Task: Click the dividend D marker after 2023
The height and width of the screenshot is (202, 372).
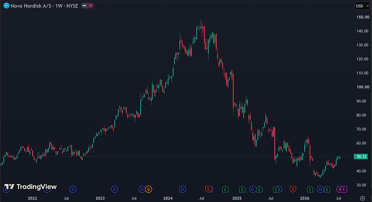Action: [x=115, y=189]
